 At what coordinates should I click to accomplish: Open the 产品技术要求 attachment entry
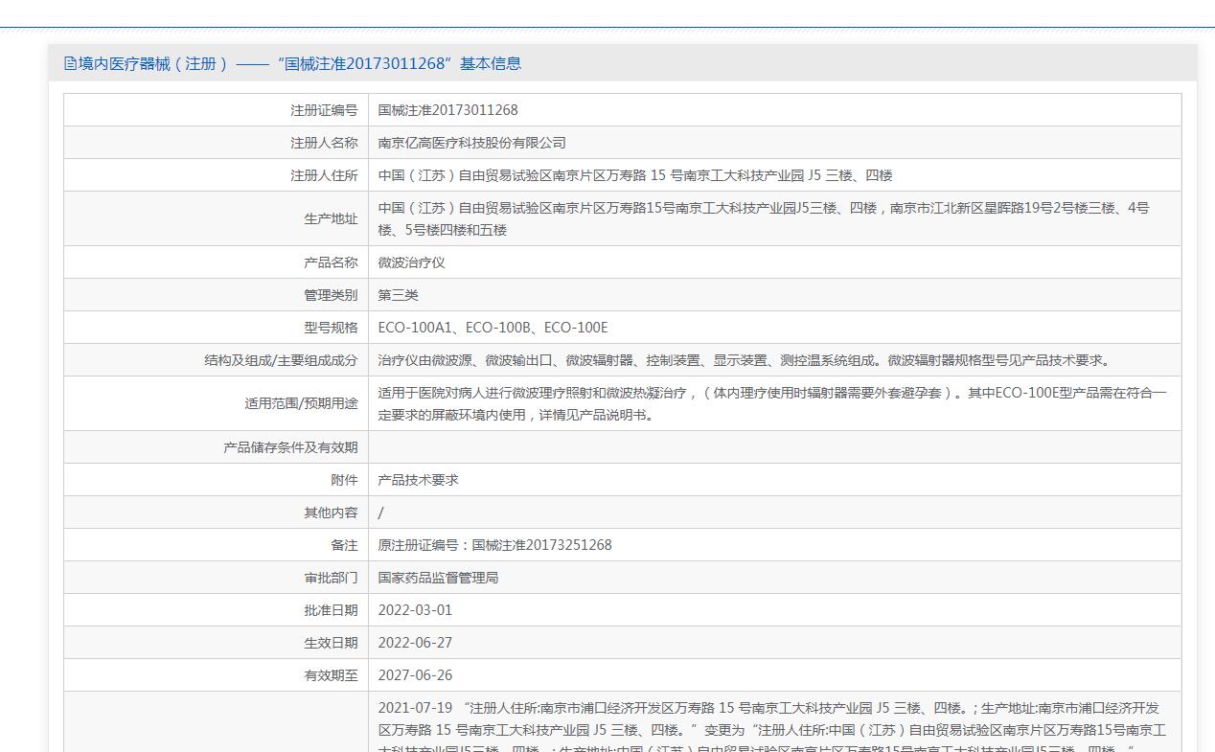click(x=418, y=480)
